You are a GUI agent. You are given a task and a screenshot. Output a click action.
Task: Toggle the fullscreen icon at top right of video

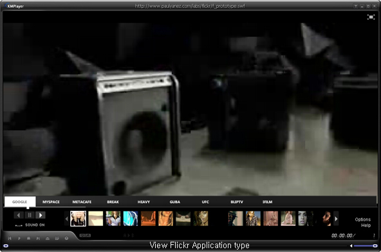tap(371, 17)
